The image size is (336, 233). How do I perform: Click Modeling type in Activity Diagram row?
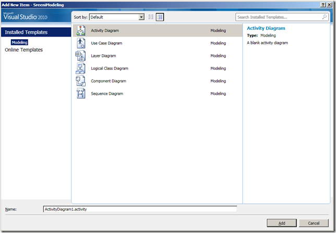(x=218, y=30)
